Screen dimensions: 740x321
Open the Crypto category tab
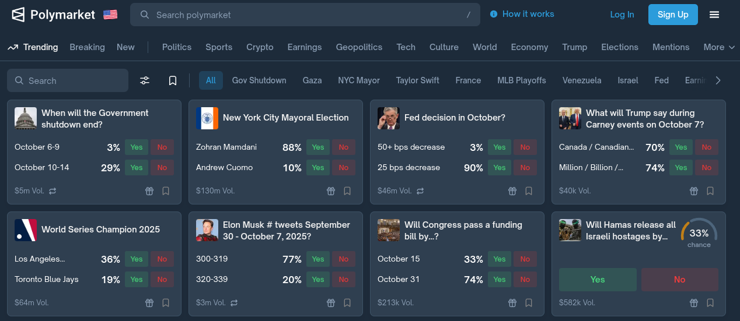click(x=260, y=47)
